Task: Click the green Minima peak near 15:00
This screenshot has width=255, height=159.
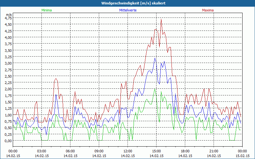Action: click(155, 89)
